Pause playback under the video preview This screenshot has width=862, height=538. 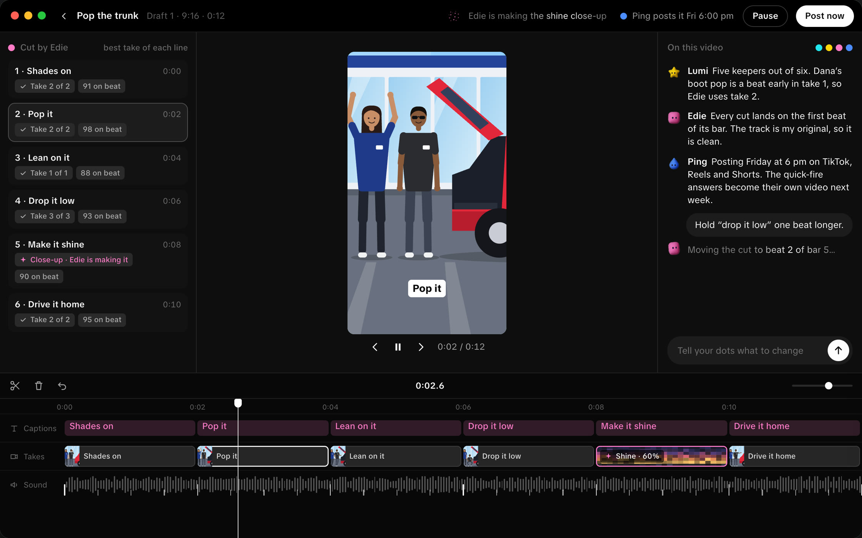pos(398,347)
